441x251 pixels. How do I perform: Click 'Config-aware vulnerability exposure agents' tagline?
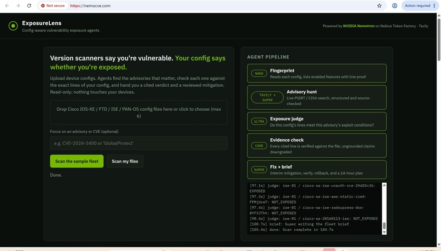pyautogui.click(x=61, y=31)
